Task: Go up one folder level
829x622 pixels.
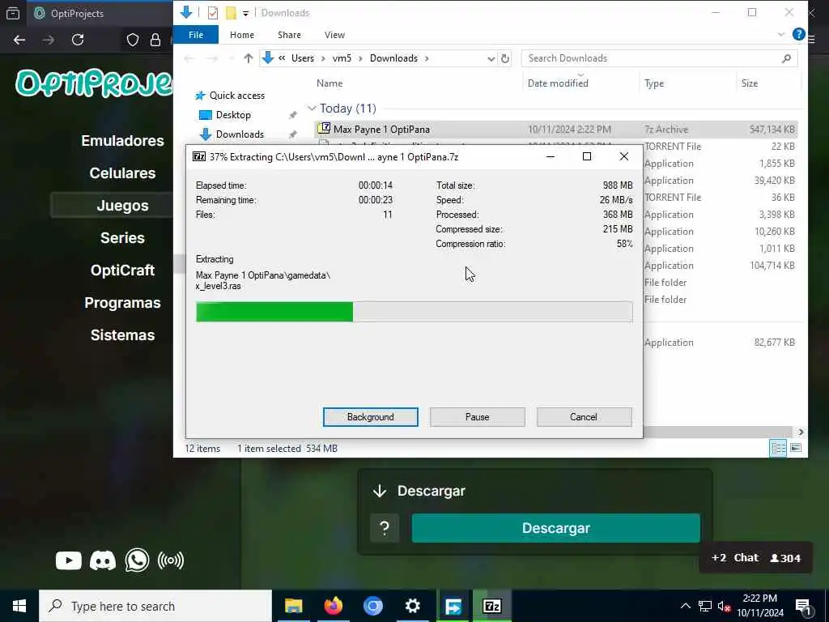Action: point(248,58)
